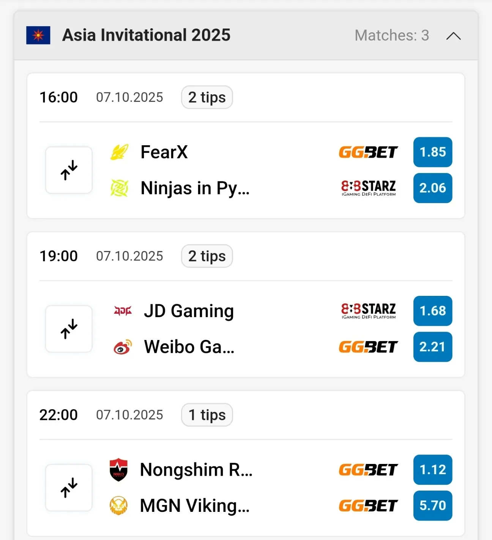
Task: Open 1 tips for 22:00 match
Action: tap(207, 415)
